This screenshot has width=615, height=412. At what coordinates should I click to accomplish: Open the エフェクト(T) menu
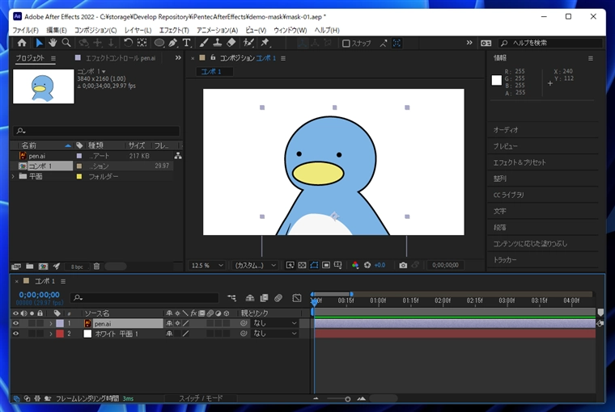(x=173, y=30)
